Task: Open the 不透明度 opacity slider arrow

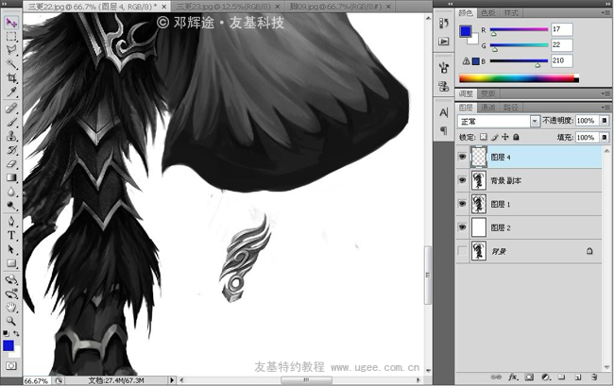Action: [605, 121]
